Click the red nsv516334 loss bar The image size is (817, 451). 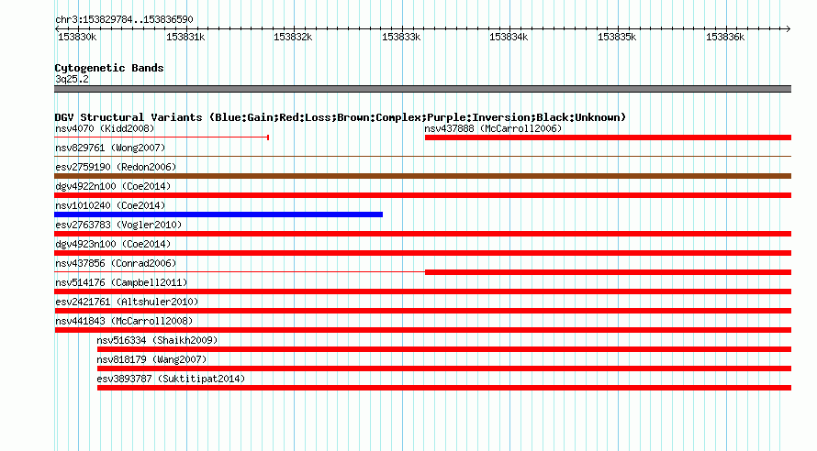[444, 349]
